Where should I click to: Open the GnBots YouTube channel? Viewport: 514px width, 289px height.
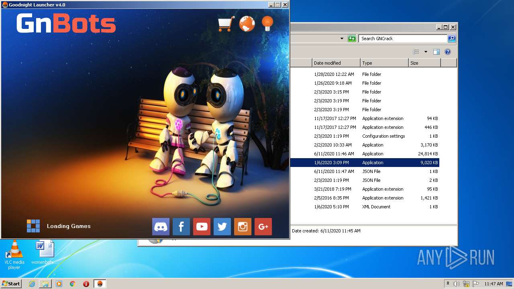click(x=202, y=227)
